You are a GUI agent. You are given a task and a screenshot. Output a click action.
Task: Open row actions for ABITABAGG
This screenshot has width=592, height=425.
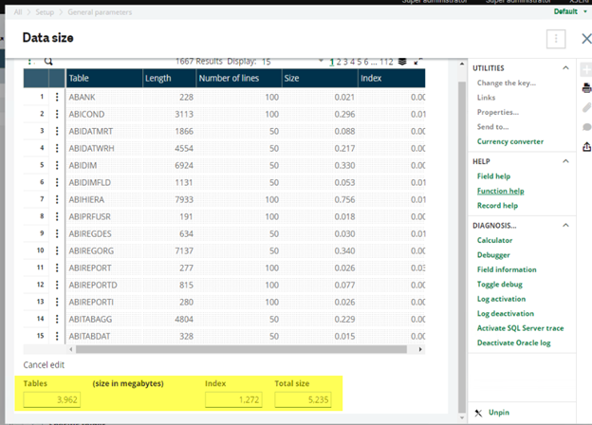coord(57,319)
